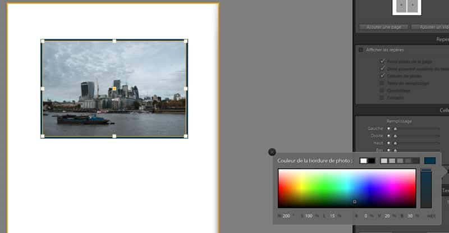Select the lightest gray preset swatch
Screen dimensions: 449x233
[384, 161]
